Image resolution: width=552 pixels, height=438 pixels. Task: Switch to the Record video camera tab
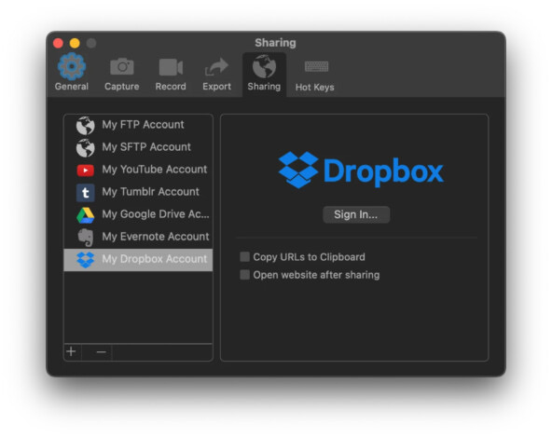tap(171, 74)
